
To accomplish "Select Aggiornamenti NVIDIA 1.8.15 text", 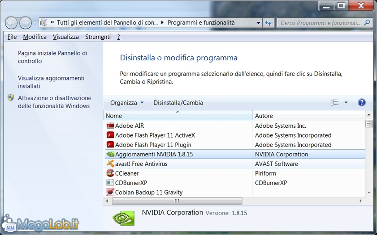I will tap(154, 154).
